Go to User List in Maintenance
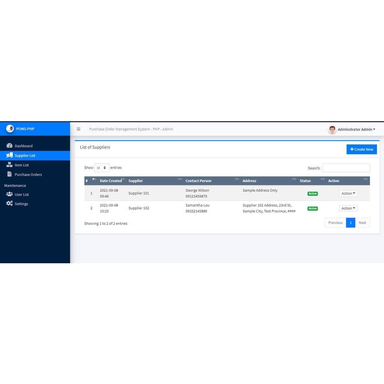Viewport: 384px width, 384px height. 22,195
